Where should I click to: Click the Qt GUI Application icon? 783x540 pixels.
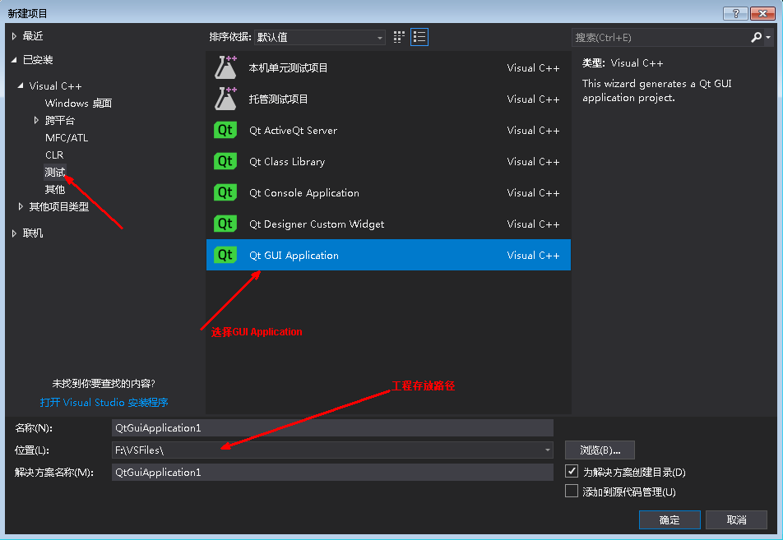[x=225, y=255]
